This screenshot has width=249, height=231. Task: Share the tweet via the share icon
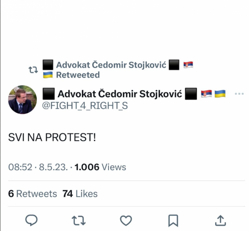(x=220, y=220)
